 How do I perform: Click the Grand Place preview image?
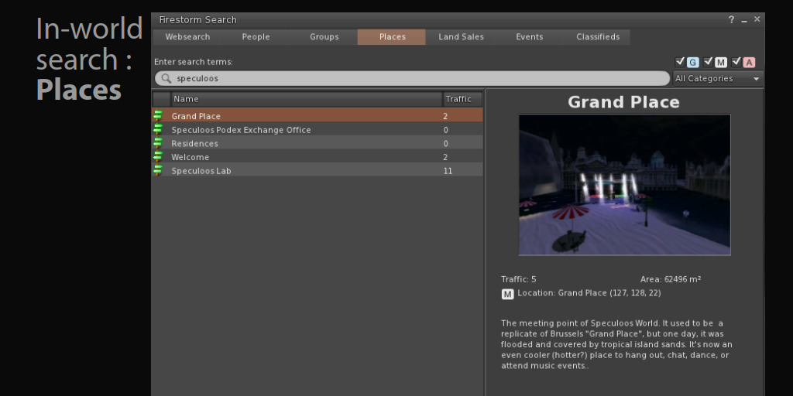pos(625,184)
